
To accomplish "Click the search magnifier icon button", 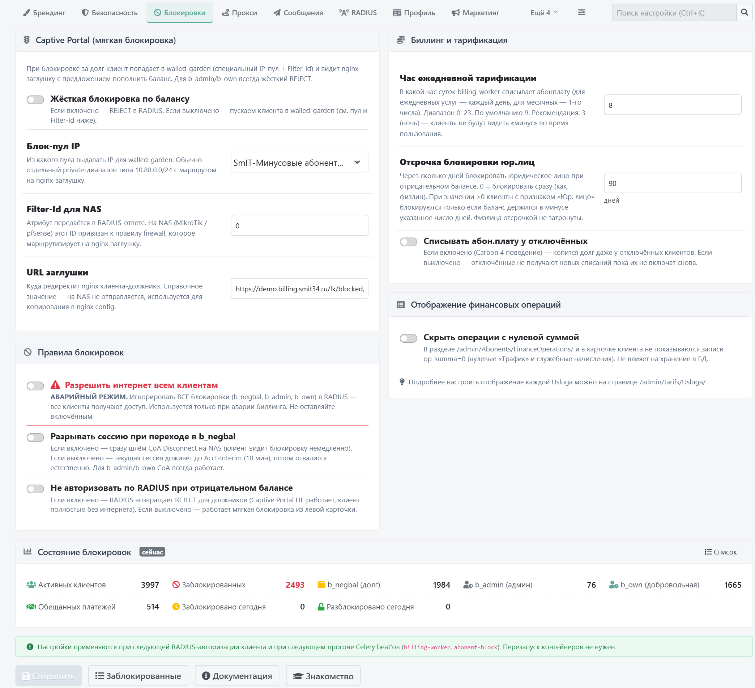I will point(745,12).
